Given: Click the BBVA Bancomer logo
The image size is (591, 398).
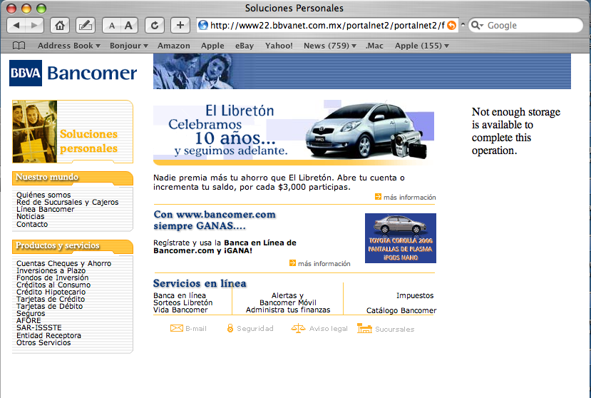Looking at the screenshot, I should tap(73, 73).
